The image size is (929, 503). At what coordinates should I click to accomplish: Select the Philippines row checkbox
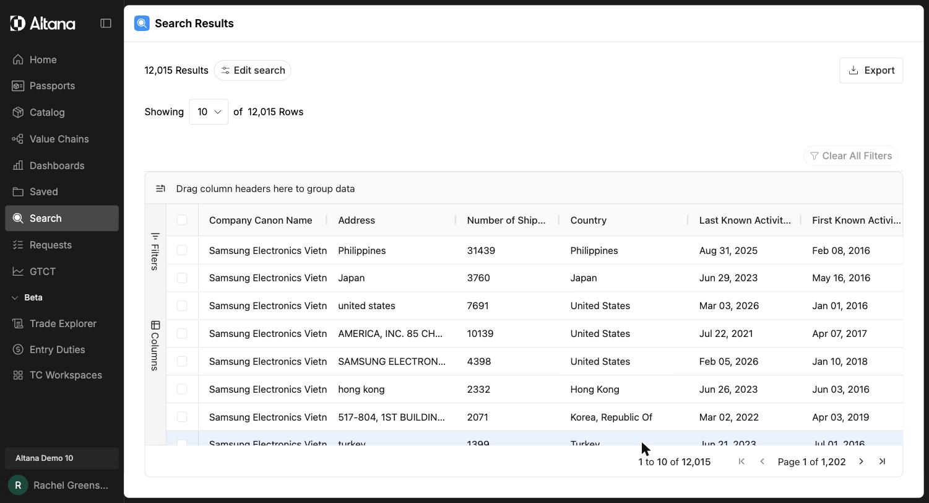pos(182,250)
